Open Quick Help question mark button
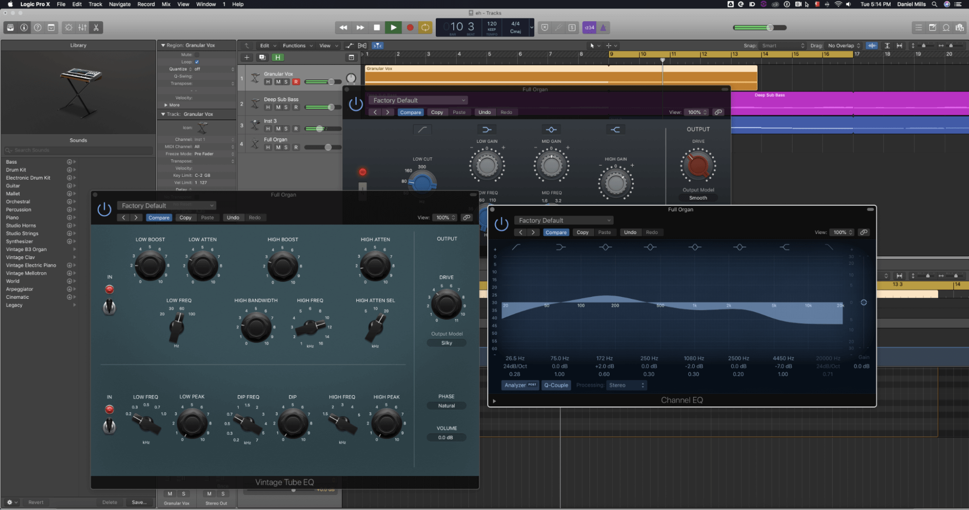Screen dimensions: 969x510 point(37,28)
